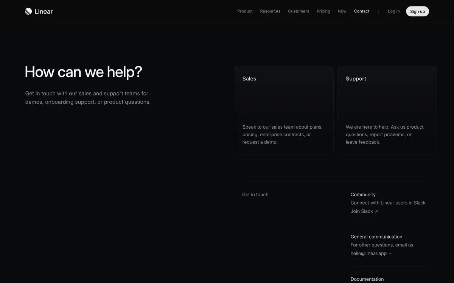Viewport: 454px width, 283px height.
Task: Click the Linear logo icon
Action: tap(28, 11)
